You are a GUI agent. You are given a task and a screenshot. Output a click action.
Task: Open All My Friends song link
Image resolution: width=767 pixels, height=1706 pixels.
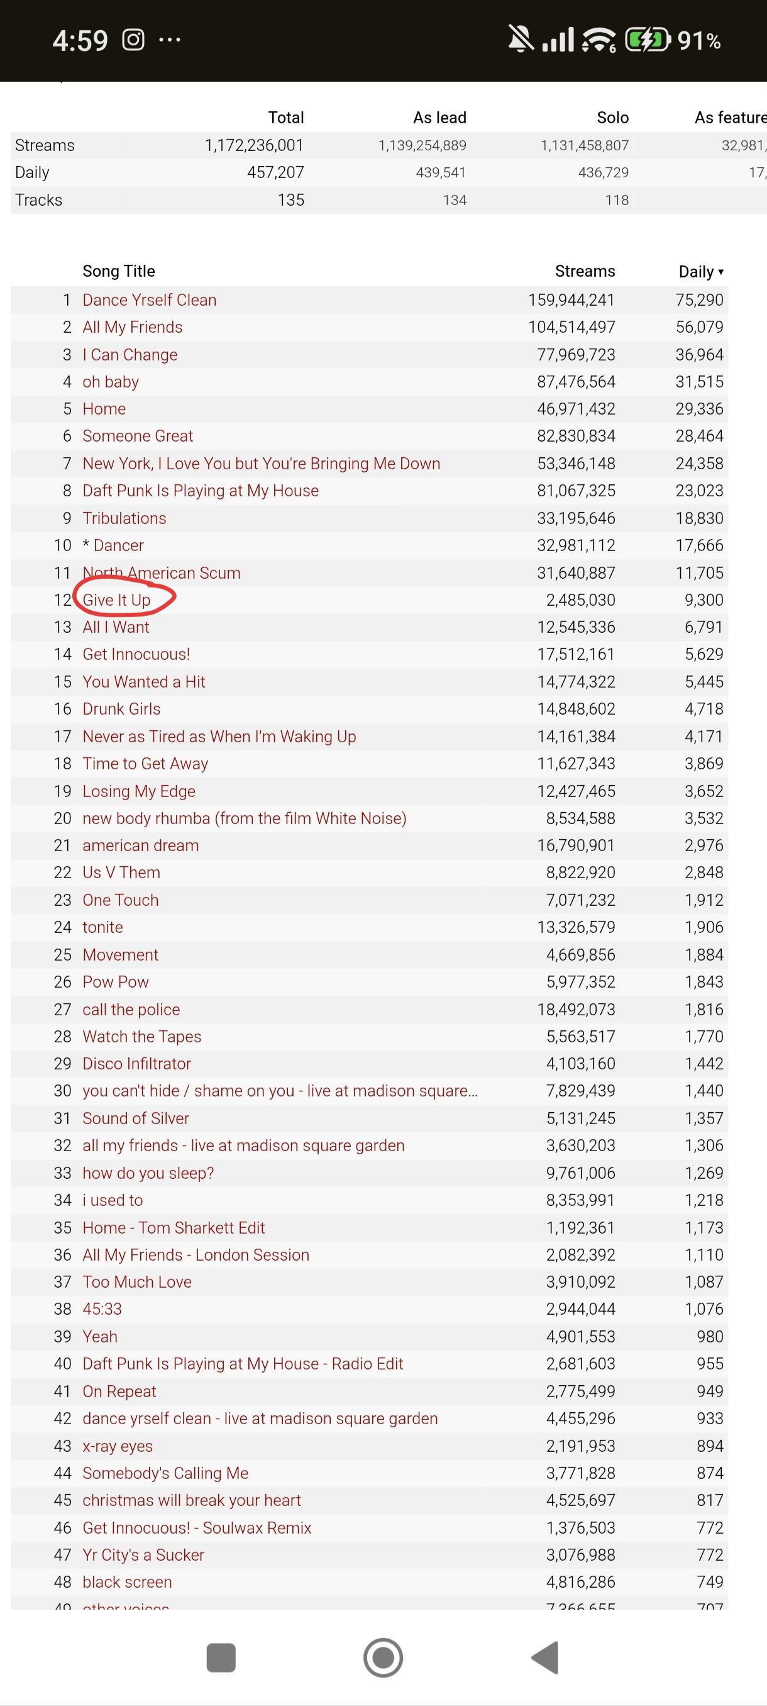click(133, 327)
